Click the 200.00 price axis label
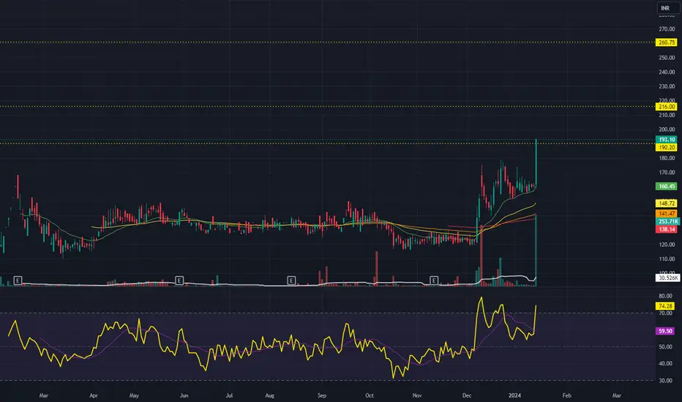 (667, 129)
